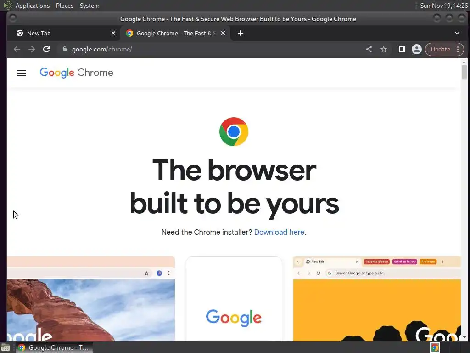
Task: Expand the tab search dropdown arrow
Action: click(x=457, y=33)
